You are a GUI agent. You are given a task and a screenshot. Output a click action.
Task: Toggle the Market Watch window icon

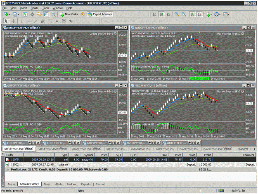25,14
